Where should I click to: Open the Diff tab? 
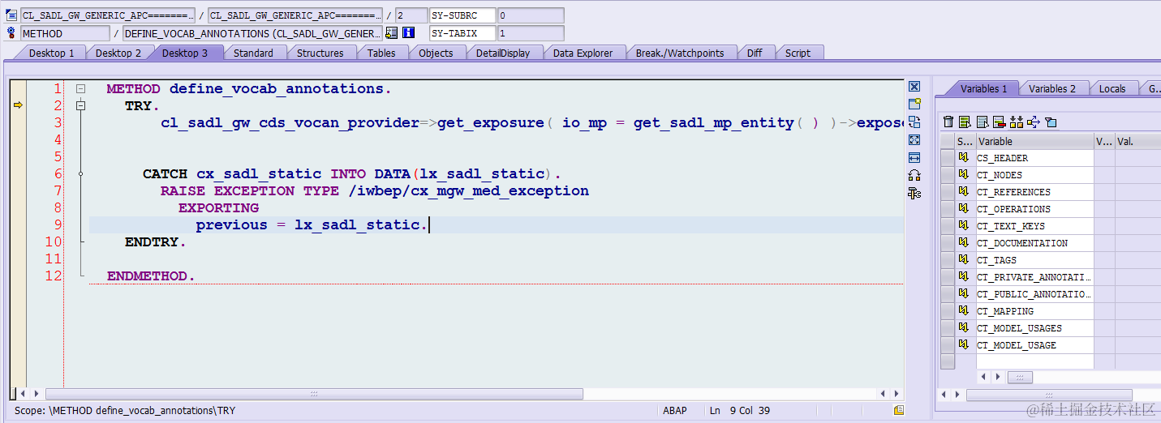click(x=755, y=53)
